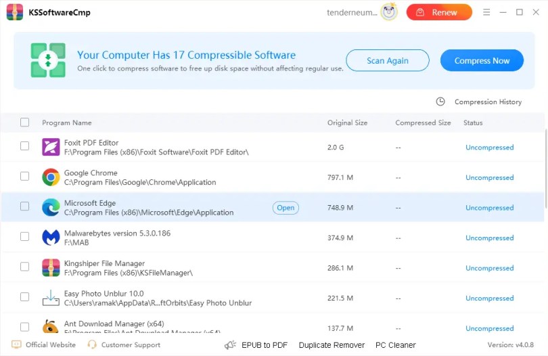
Task: Click the 17 Compressible Software headline
Action: point(186,55)
